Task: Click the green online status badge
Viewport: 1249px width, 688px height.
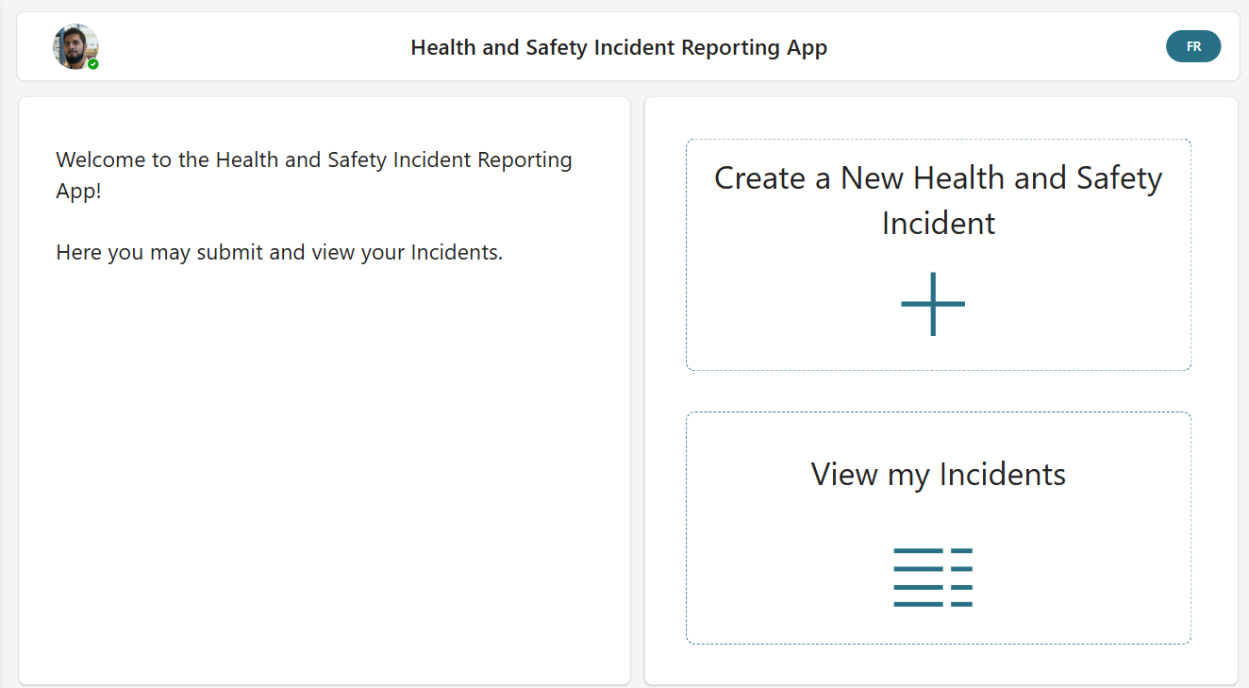Action: (93, 64)
